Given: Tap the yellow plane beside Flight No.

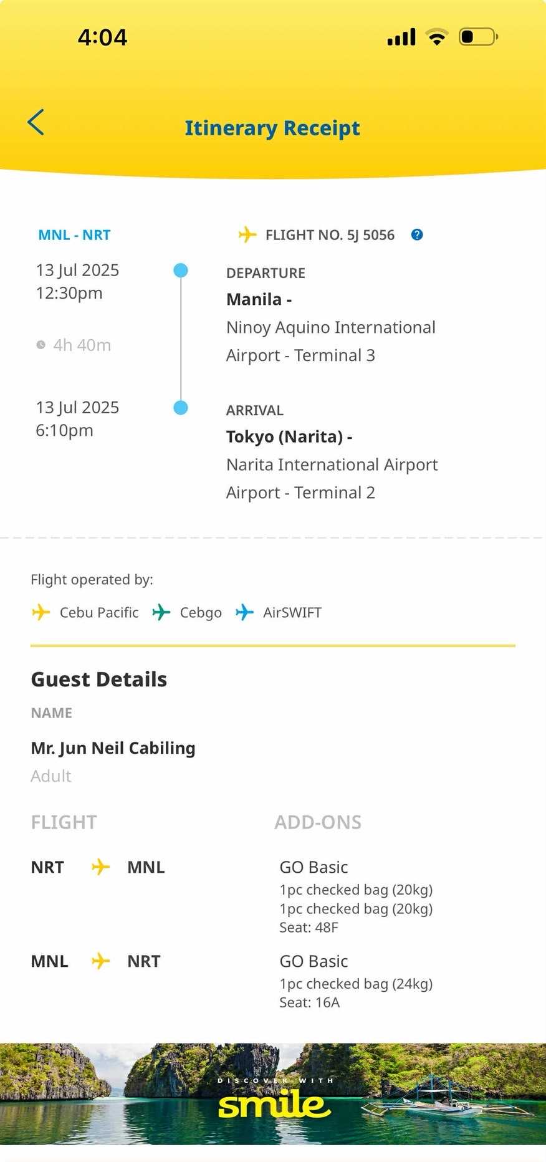Looking at the screenshot, I should pos(247,235).
